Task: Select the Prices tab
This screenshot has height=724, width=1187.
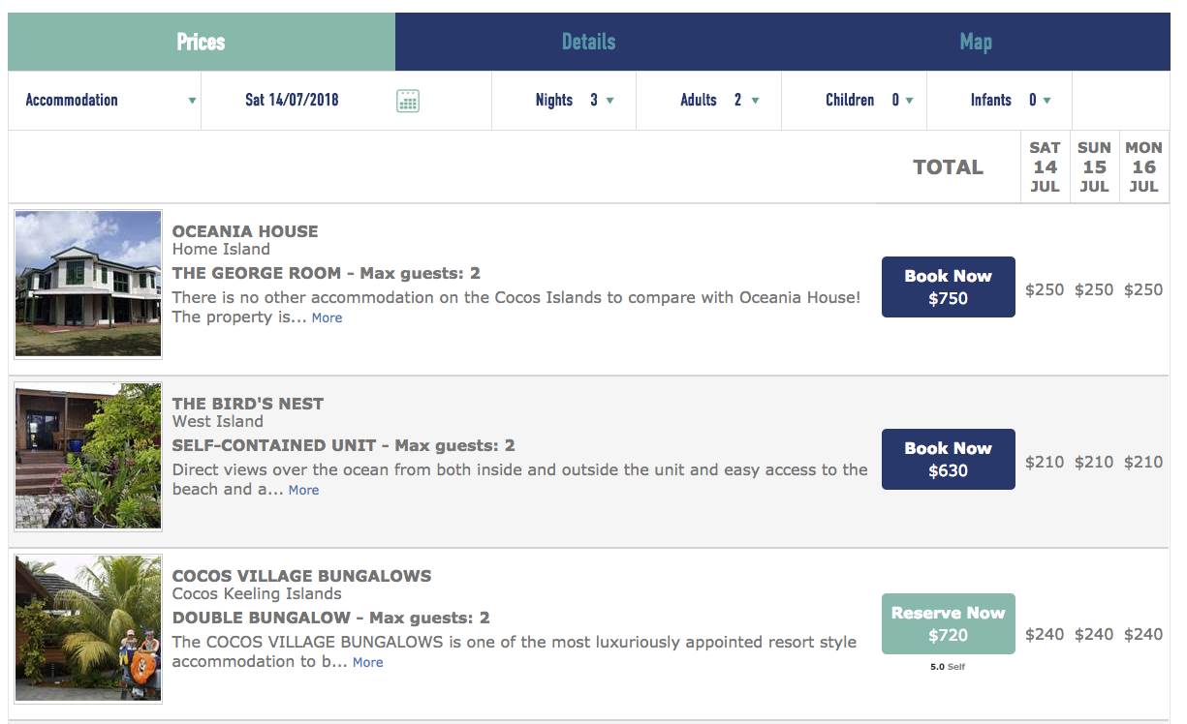Action: pyautogui.click(x=201, y=42)
